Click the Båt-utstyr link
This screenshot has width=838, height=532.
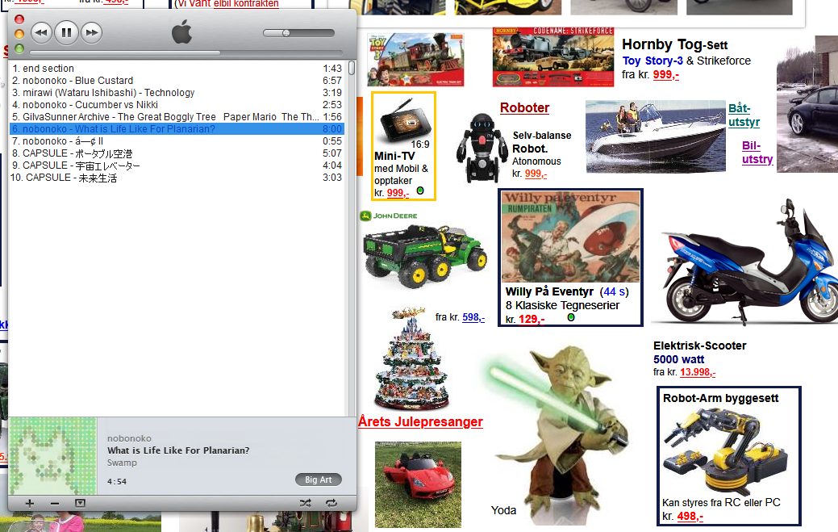coord(744,115)
